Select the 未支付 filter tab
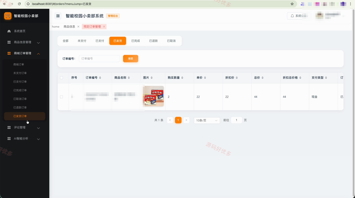The height and width of the screenshot is (198, 355). click(x=82, y=41)
